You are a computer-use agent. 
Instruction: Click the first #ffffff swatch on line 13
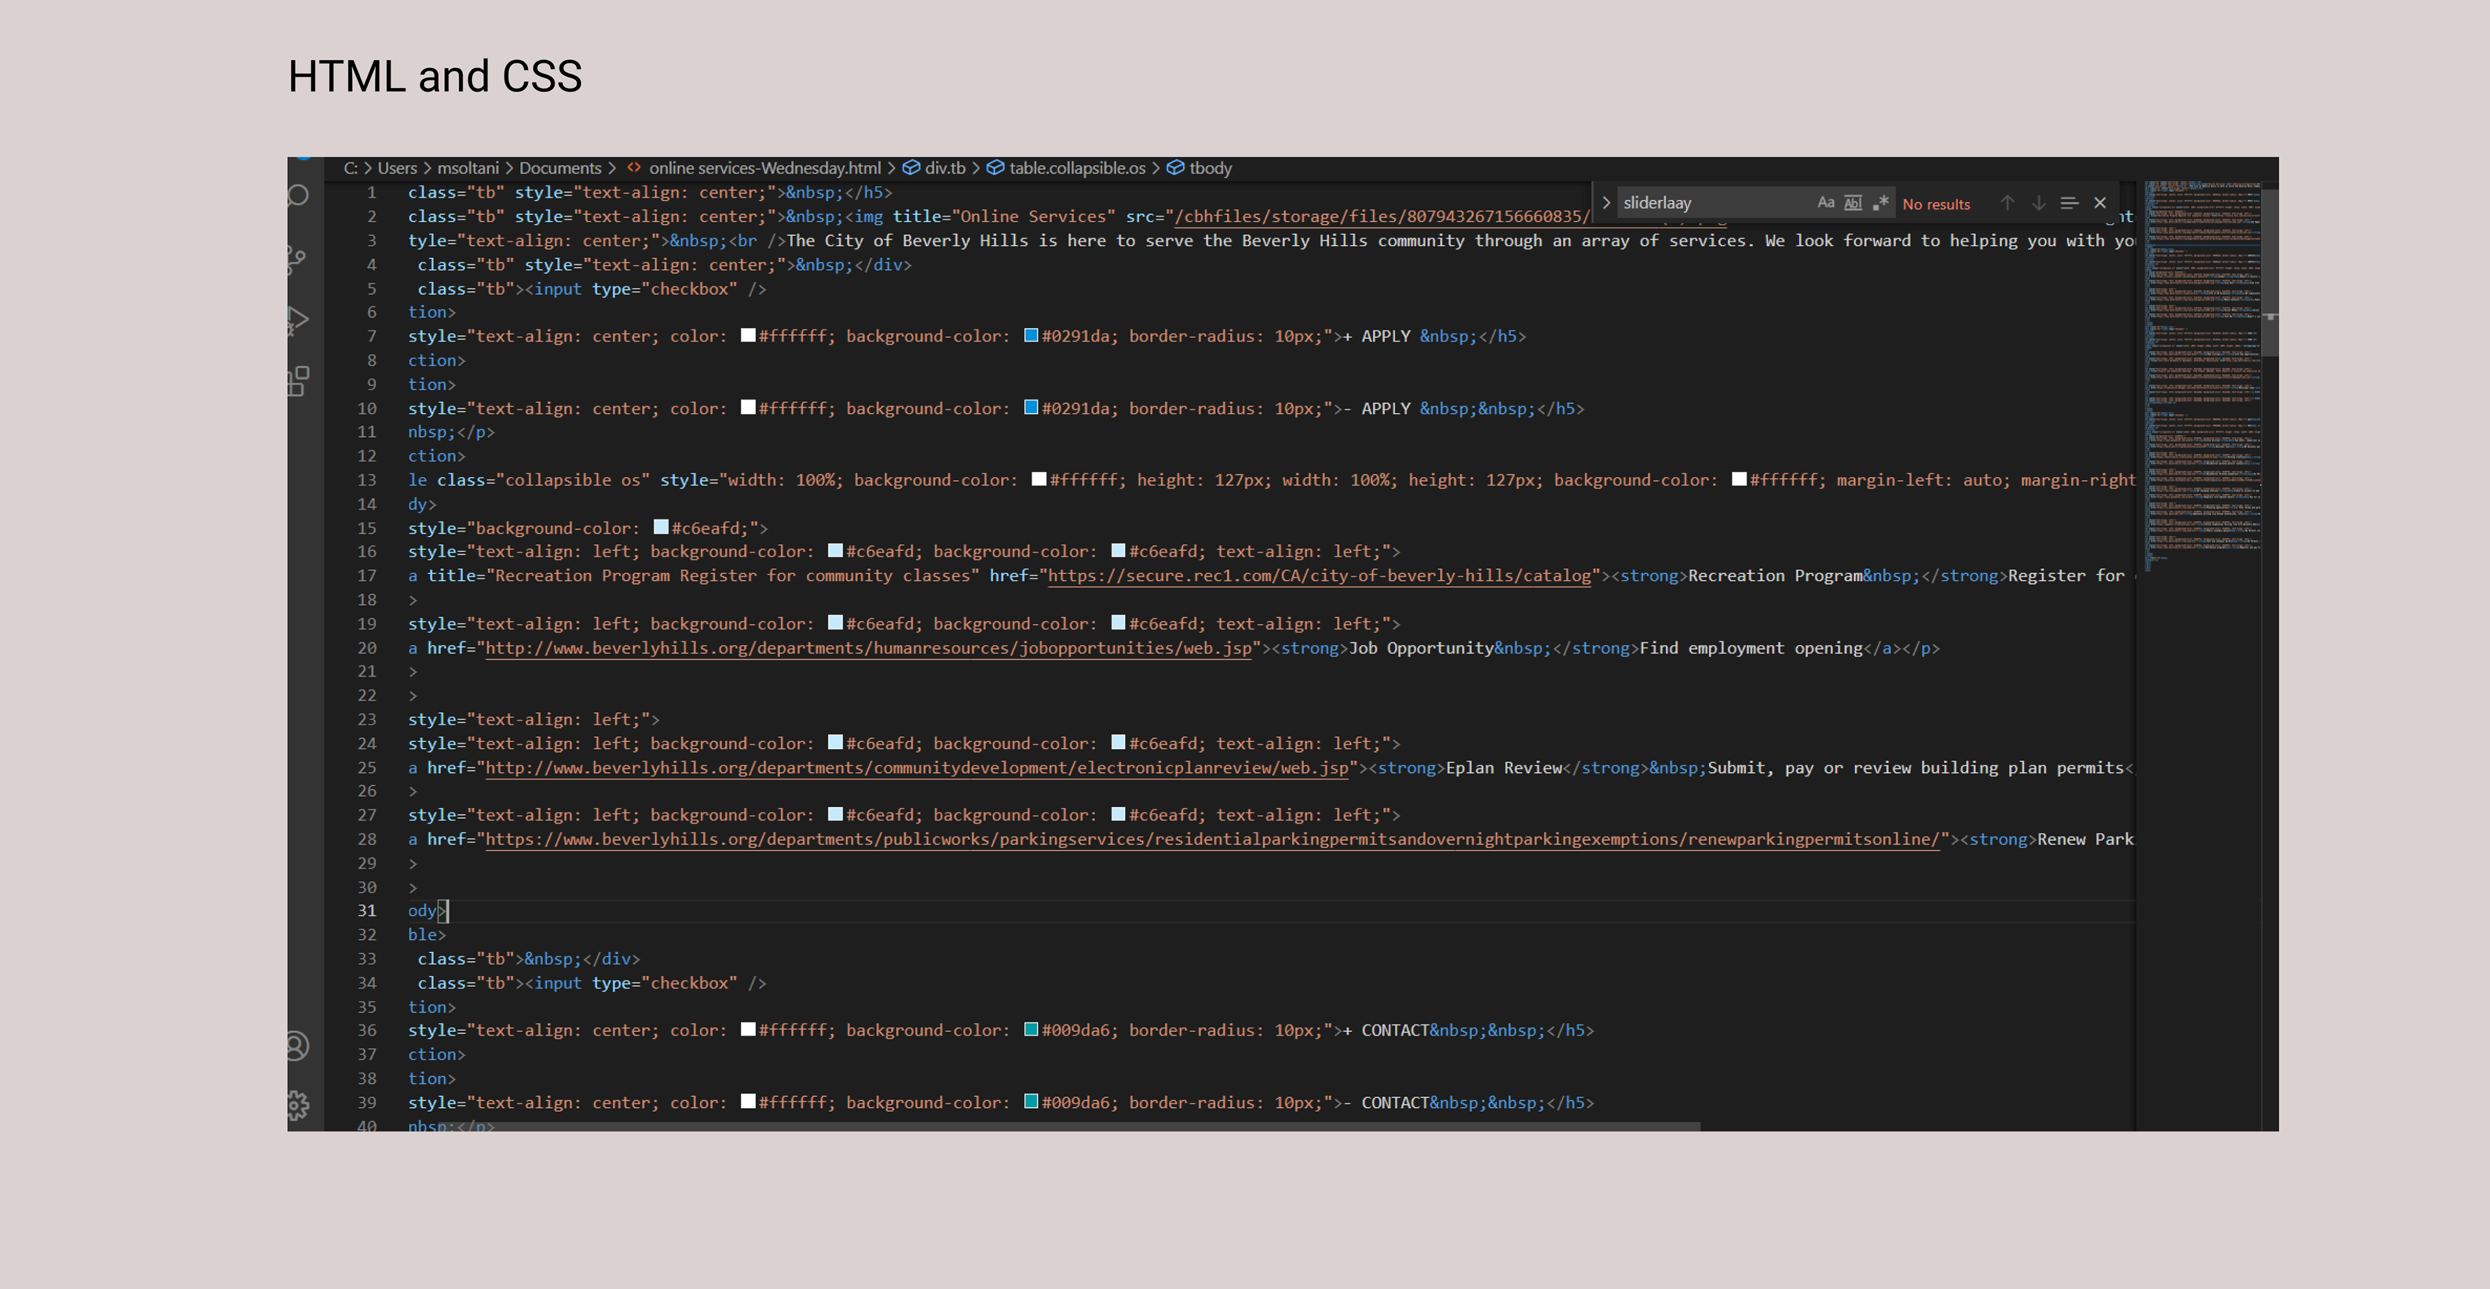pos(1039,479)
